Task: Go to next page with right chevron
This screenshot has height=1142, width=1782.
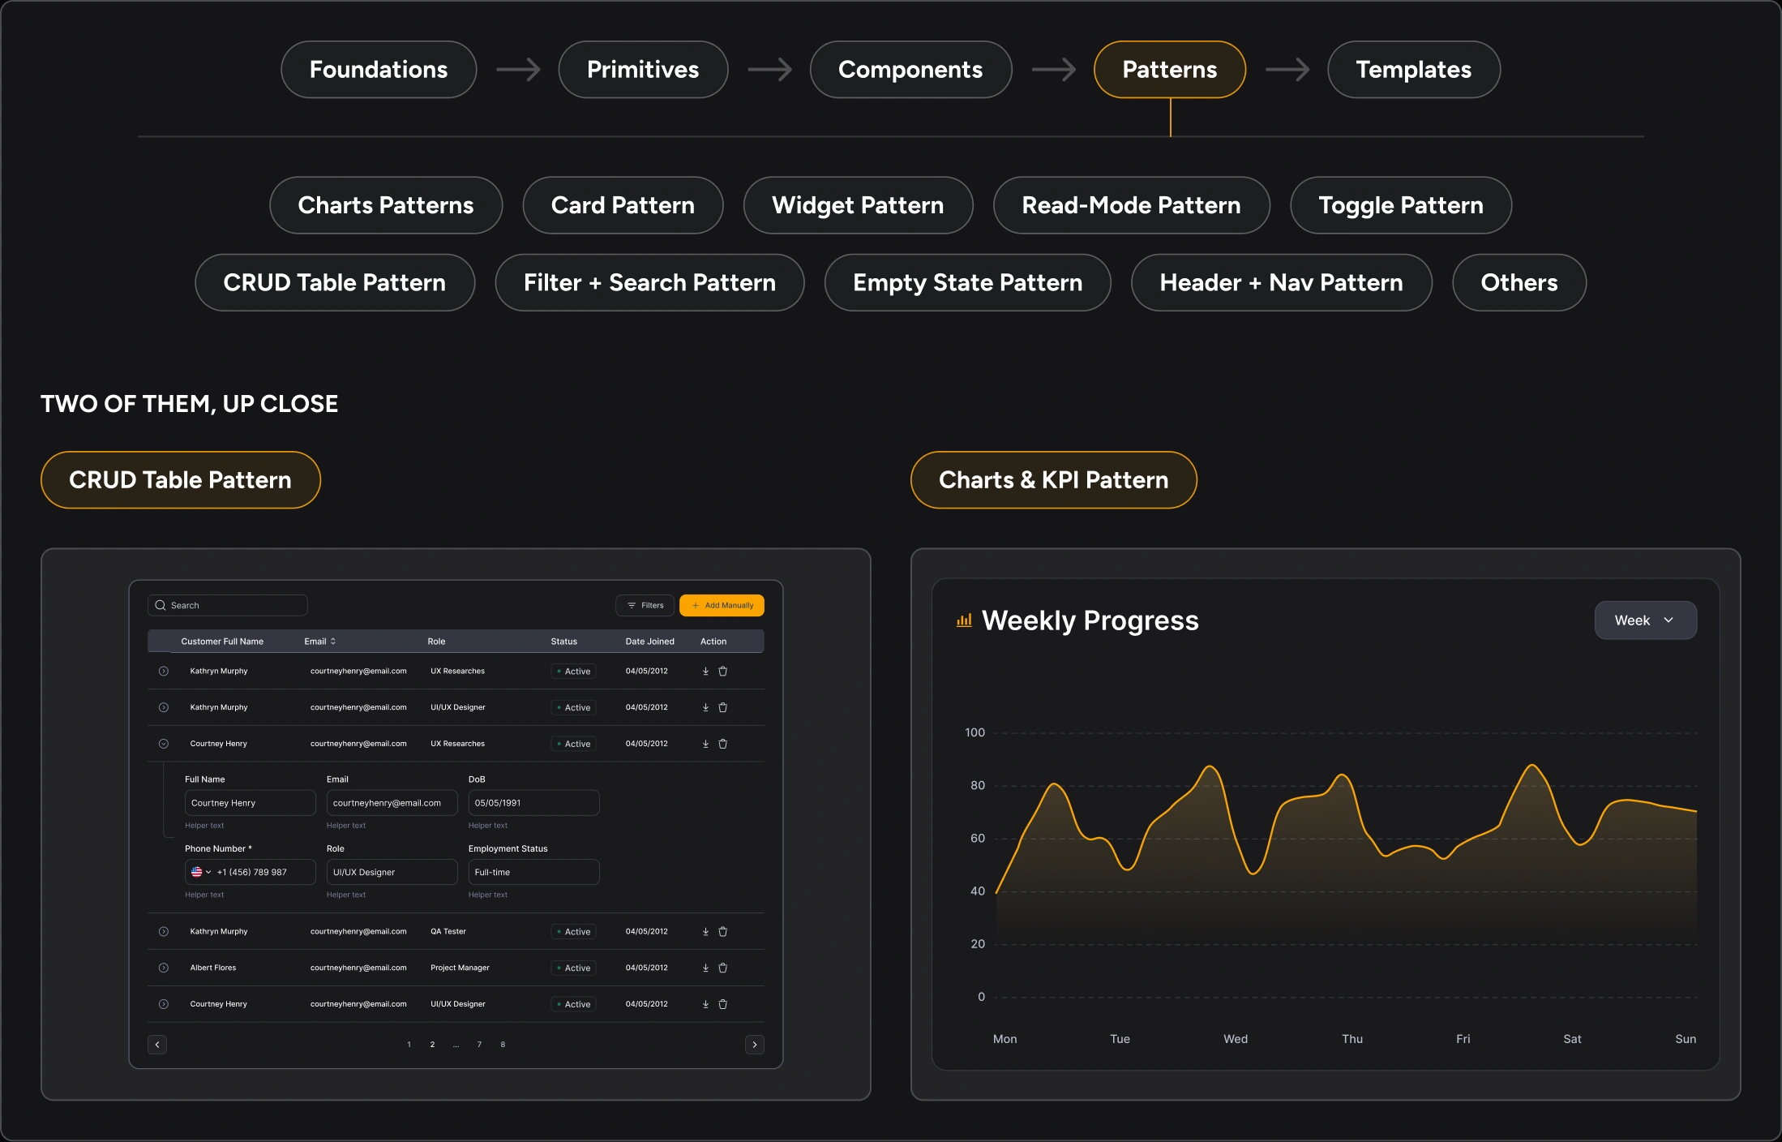Action: click(x=755, y=1045)
